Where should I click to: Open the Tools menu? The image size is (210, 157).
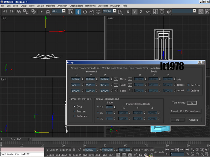click(15, 6)
